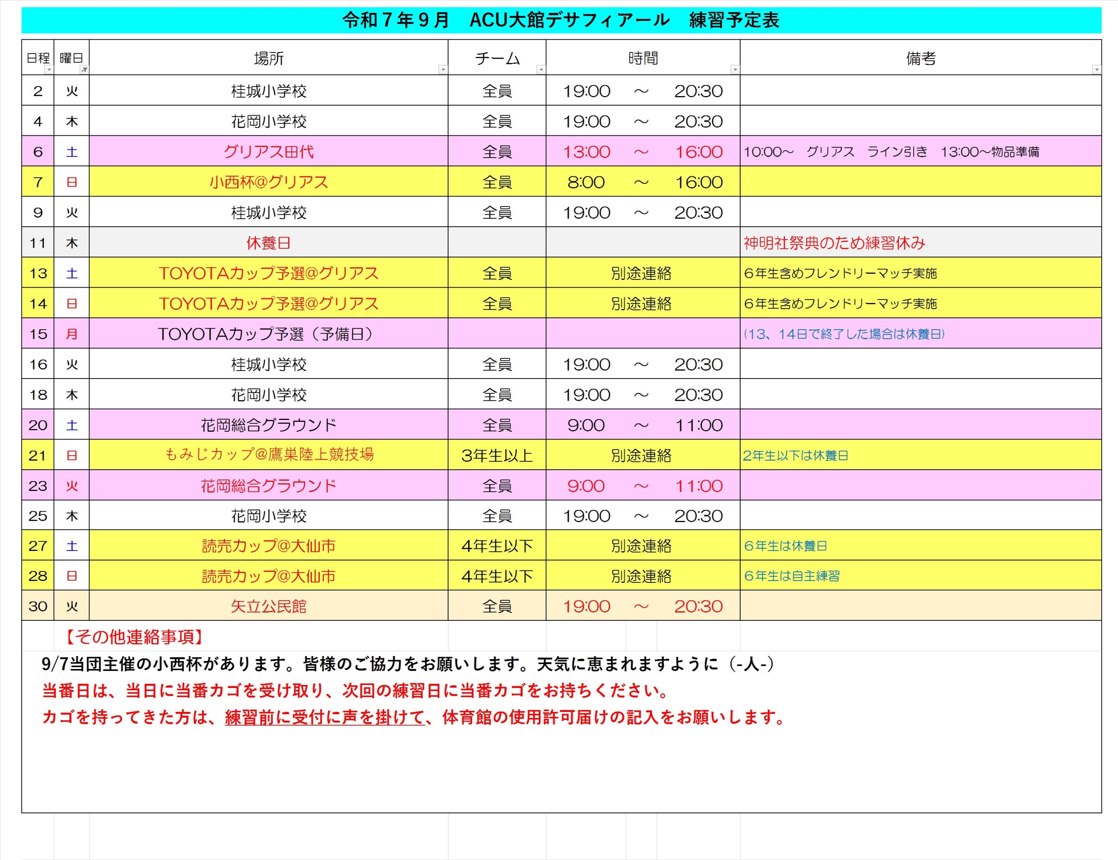
Task: Click note 10:00～ グリアス ライン引き 13:00～物品準備
Action: (x=891, y=151)
